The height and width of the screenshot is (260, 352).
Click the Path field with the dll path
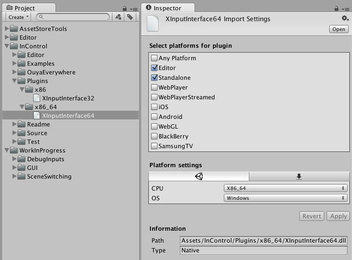click(263, 240)
